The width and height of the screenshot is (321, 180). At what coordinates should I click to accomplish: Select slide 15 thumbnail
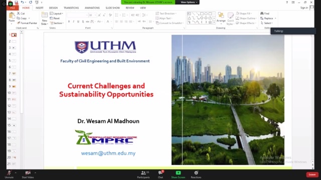tap(14, 125)
